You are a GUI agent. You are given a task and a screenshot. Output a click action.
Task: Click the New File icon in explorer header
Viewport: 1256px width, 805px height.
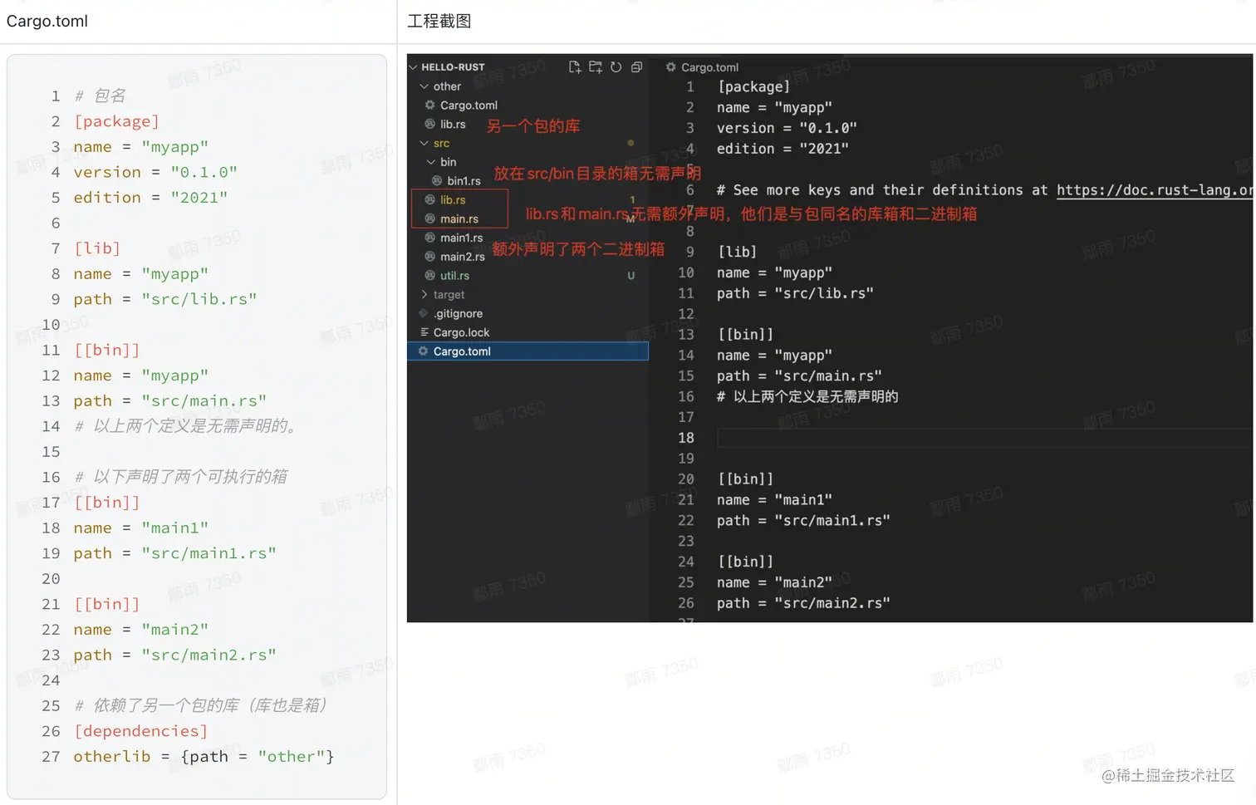click(575, 67)
